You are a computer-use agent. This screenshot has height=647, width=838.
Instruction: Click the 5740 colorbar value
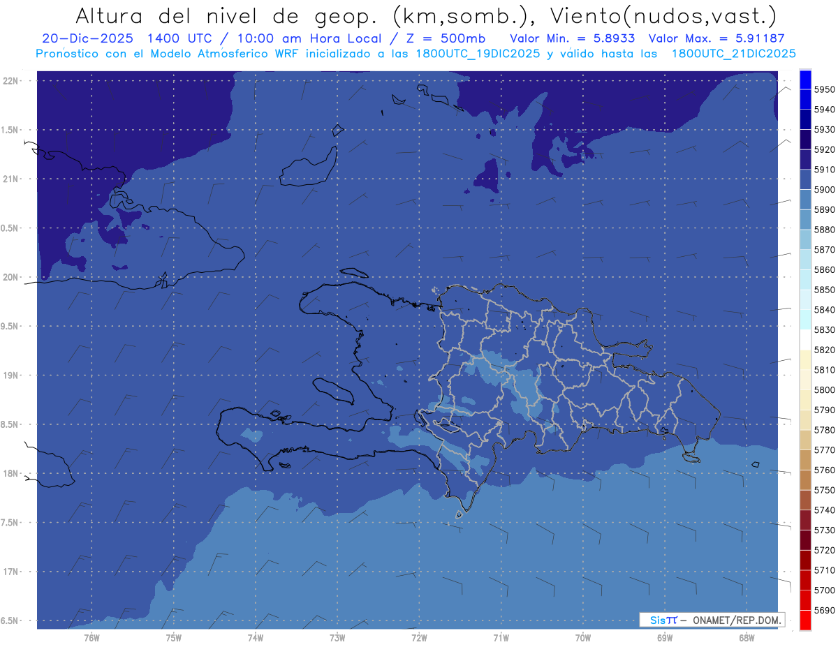point(824,510)
